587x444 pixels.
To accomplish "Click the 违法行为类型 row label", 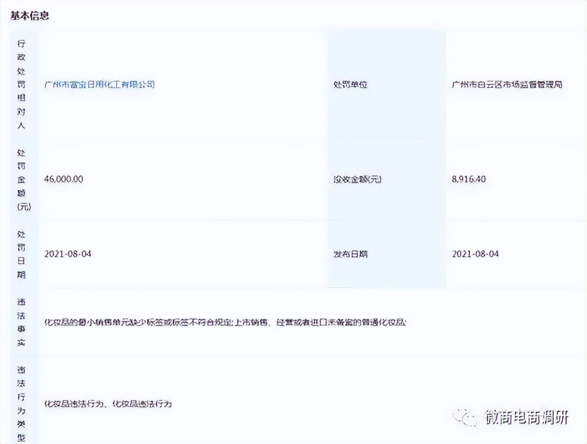I will tap(22, 402).
